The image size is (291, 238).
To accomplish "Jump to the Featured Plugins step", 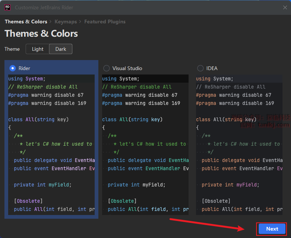I will [105, 22].
